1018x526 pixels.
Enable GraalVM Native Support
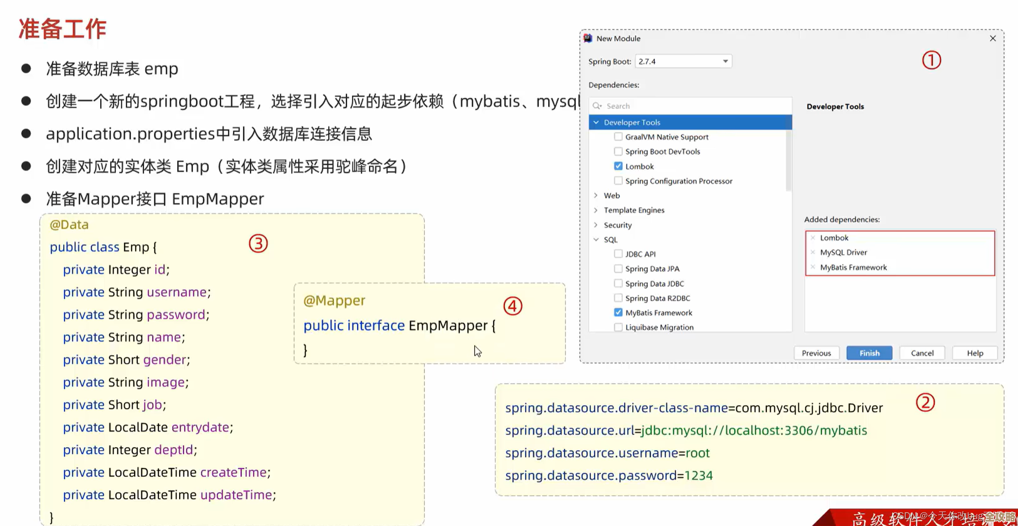[x=618, y=137]
